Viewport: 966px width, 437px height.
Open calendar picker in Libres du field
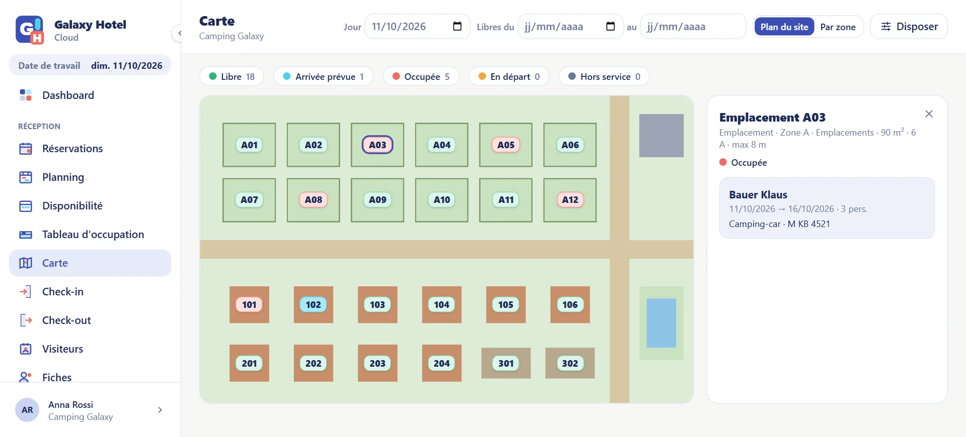pyautogui.click(x=610, y=27)
